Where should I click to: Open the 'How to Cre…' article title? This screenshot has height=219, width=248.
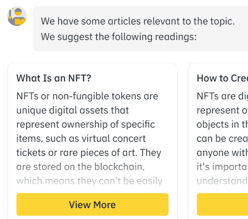point(222,78)
